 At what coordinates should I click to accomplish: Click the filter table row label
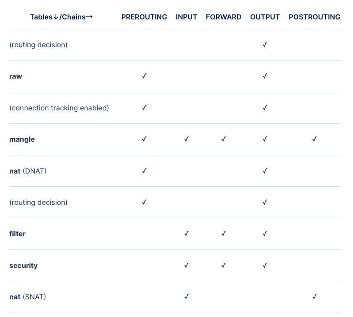(x=18, y=234)
